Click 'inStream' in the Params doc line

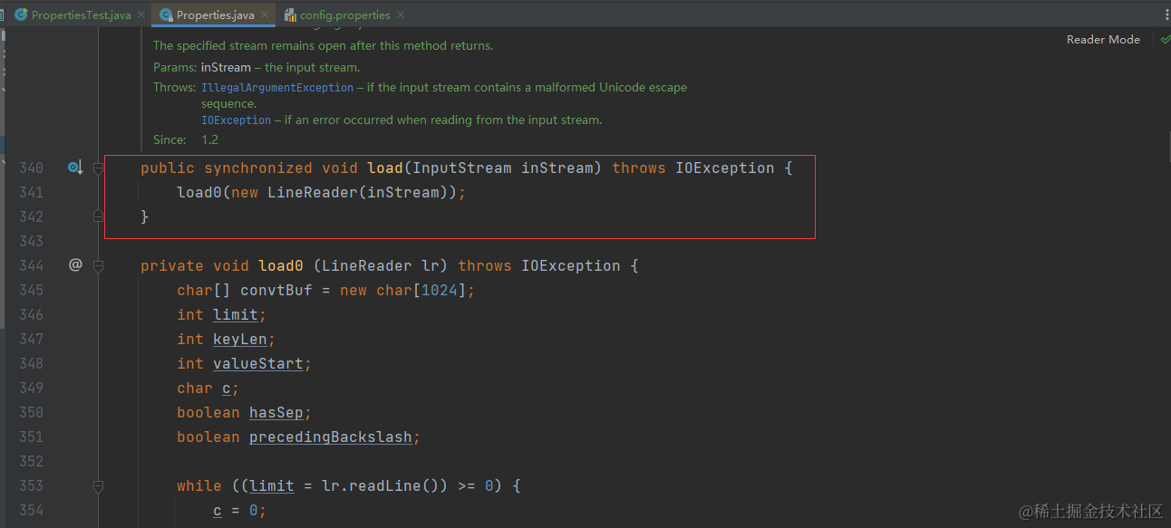[226, 67]
